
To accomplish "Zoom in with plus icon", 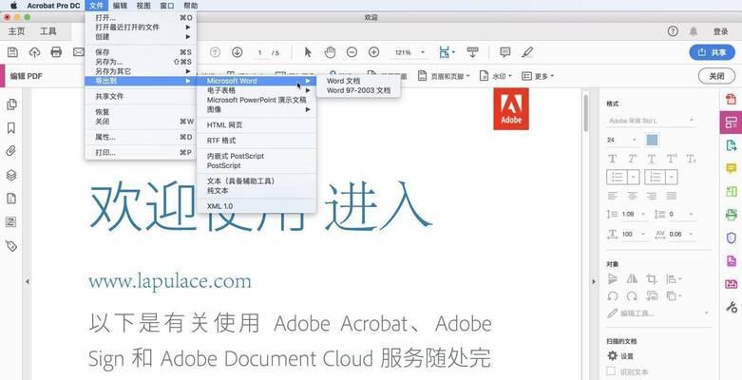I will pyautogui.click(x=373, y=52).
